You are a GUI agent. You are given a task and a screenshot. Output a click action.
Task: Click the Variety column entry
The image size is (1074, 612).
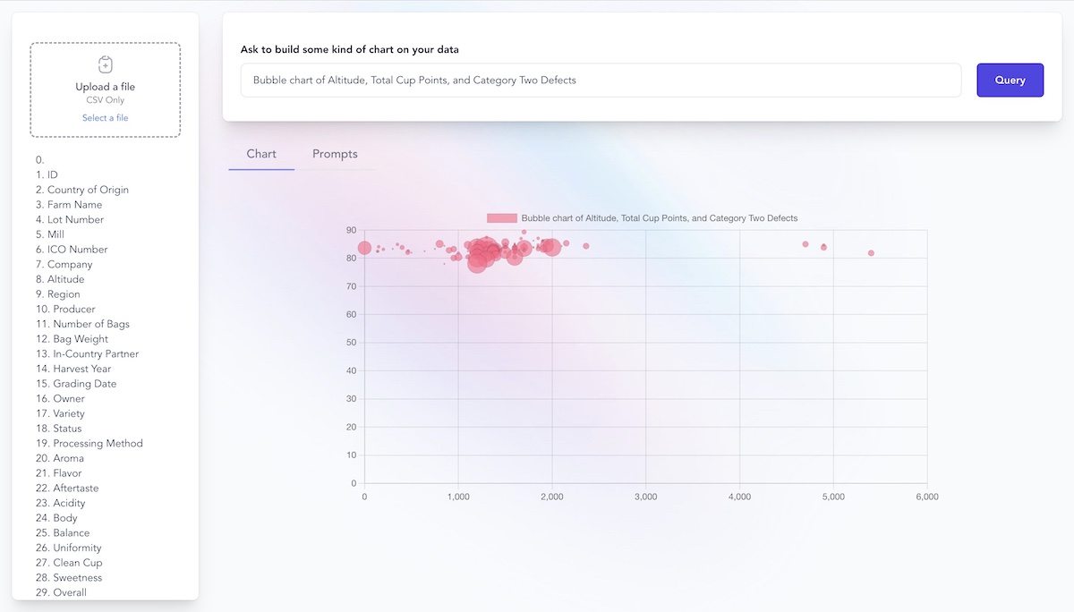[x=69, y=413]
